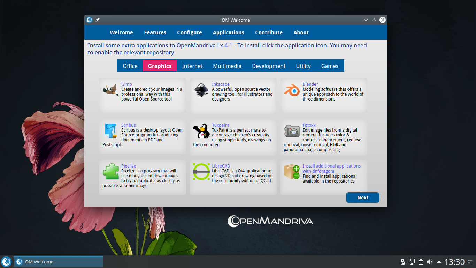Viewport: 476px width, 268px height.
Task: Click the 13:30 clock in the panel
Action: point(454,262)
